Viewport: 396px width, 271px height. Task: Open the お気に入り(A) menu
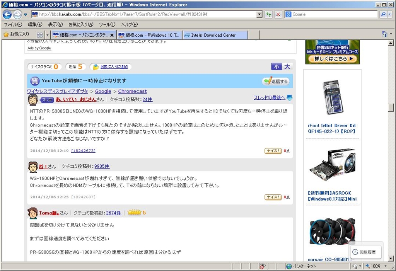tap(81, 24)
